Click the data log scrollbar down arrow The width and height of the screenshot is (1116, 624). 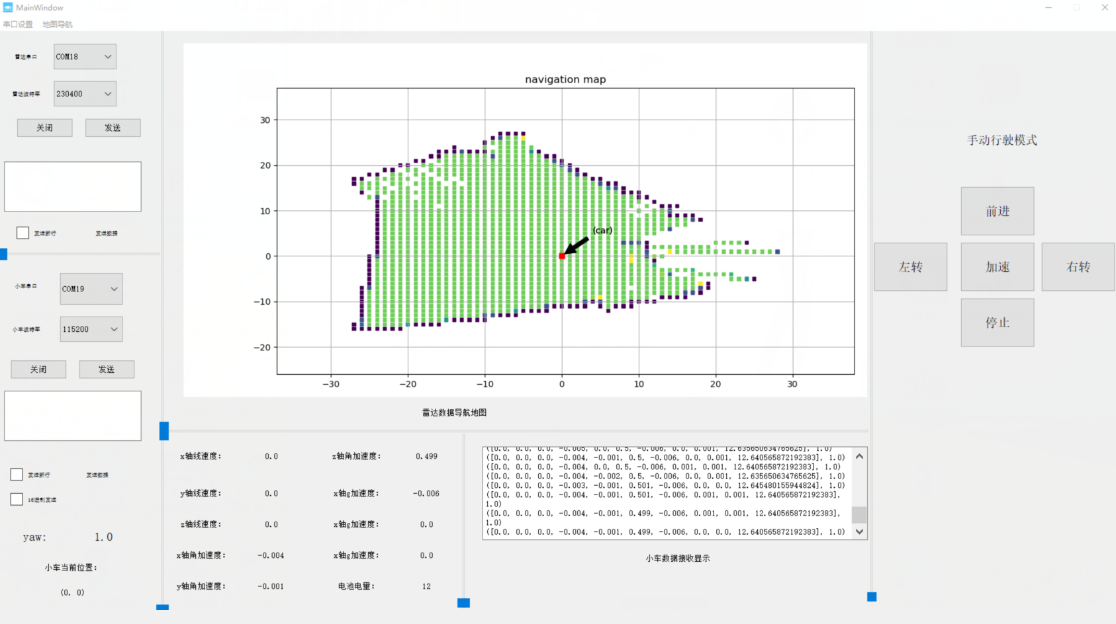[x=859, y=531]
